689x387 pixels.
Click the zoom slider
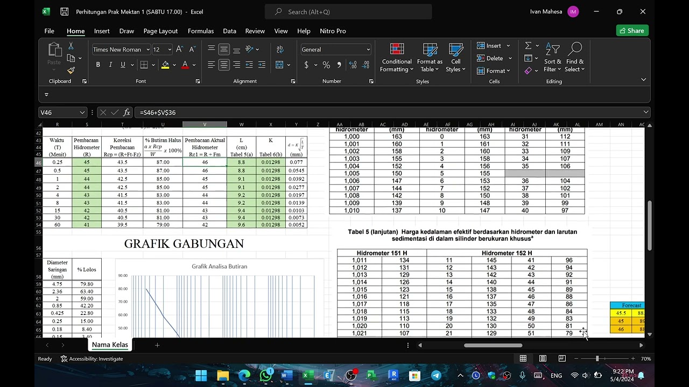click(604, 359)
